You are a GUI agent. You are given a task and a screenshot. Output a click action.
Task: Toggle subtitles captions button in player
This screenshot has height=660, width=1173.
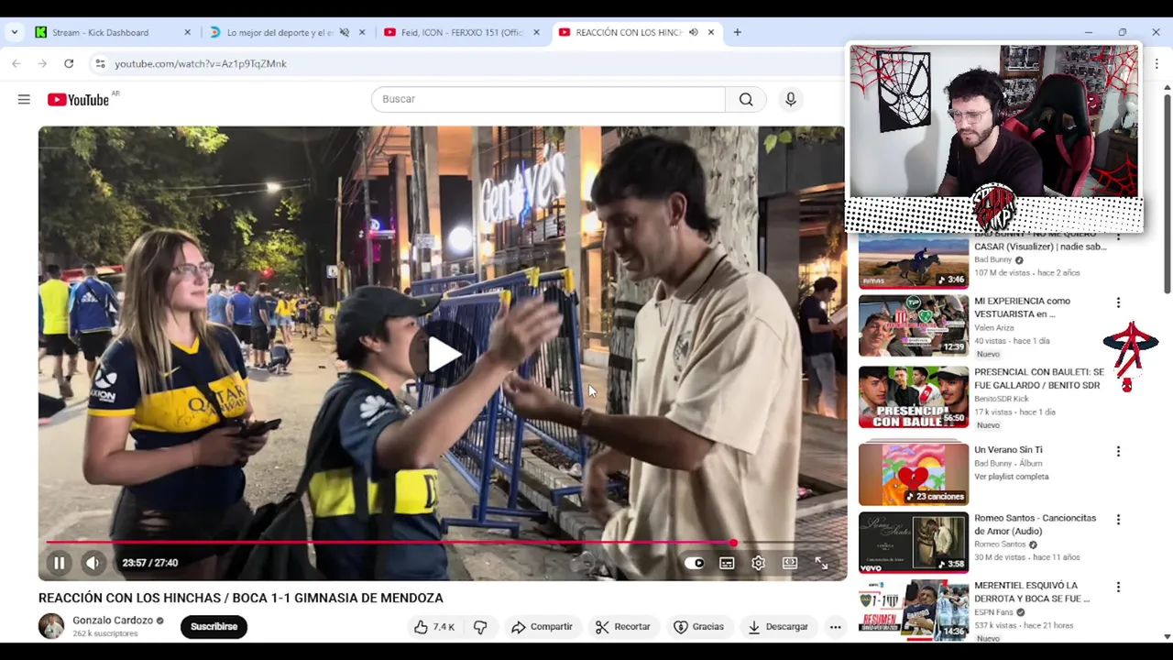point(727,563)
